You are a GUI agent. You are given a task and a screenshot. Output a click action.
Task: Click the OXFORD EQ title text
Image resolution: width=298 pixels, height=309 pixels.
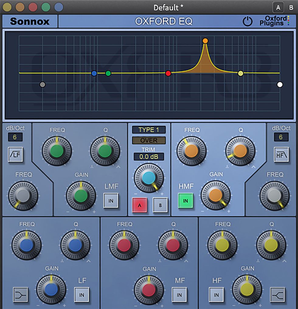[x=164, y=21]
